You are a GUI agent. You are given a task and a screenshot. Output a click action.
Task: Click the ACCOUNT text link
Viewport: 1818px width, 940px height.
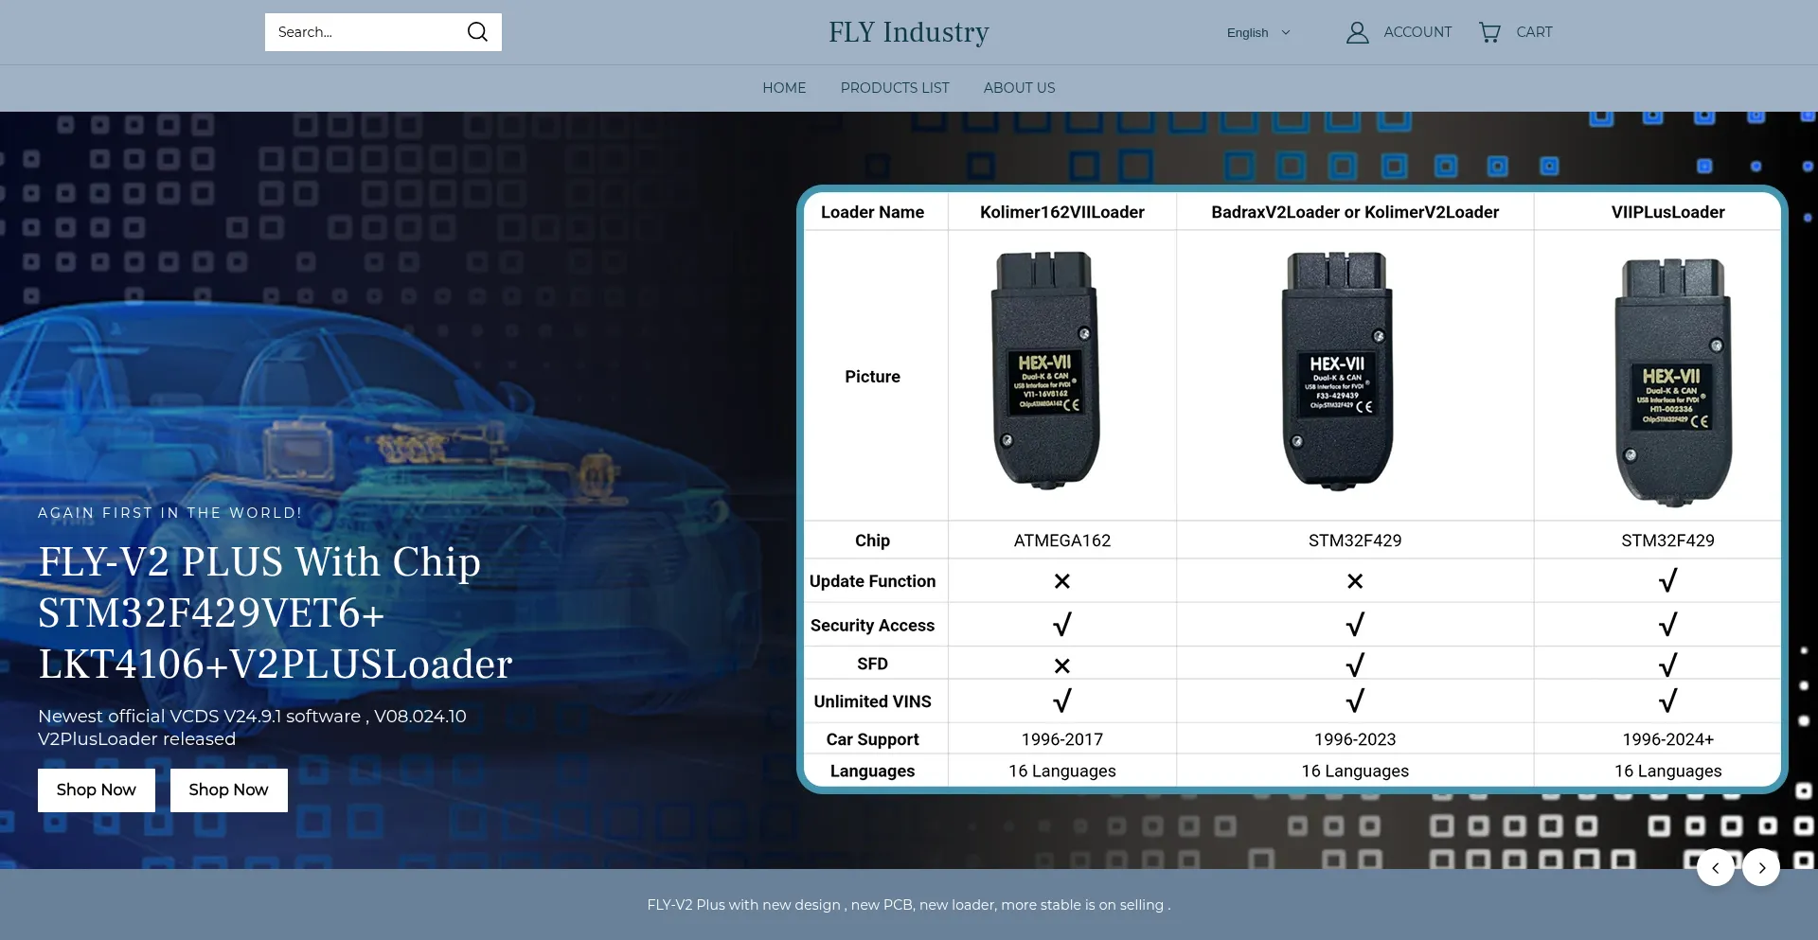coord(1417,32)
